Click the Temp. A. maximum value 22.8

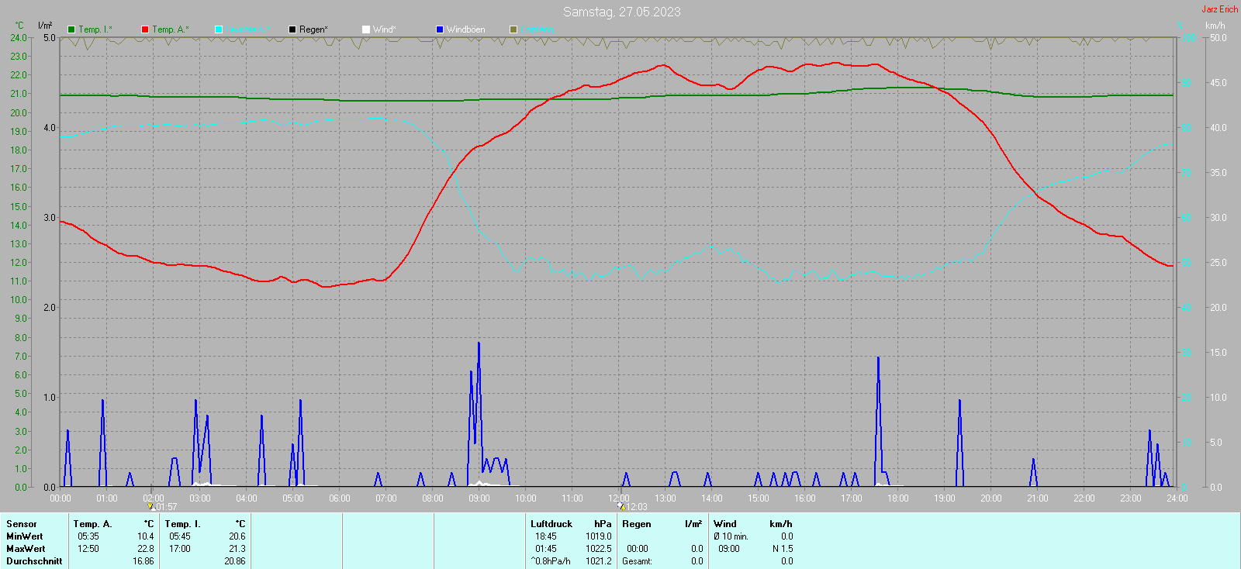click(146, 549)
